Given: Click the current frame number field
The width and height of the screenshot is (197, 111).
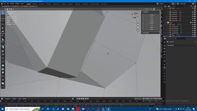Looking at the screenshot, I should [x=138, y=99].
